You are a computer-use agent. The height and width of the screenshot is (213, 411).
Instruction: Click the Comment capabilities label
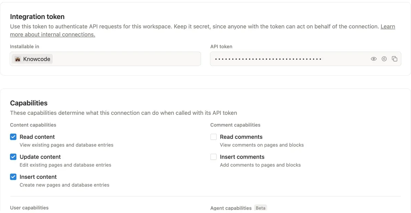[x=235, y=125]
